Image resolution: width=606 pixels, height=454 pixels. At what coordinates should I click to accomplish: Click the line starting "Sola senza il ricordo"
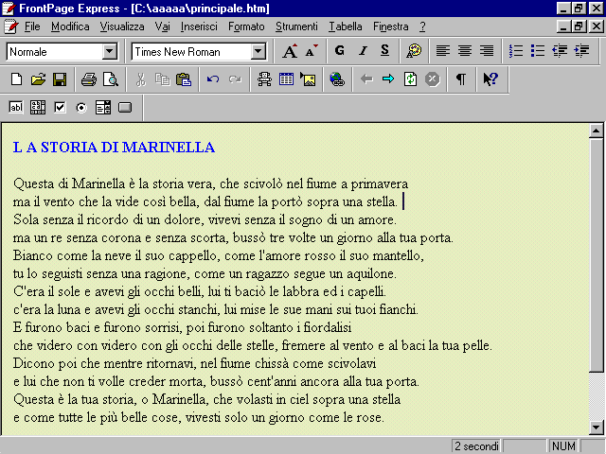205,219
